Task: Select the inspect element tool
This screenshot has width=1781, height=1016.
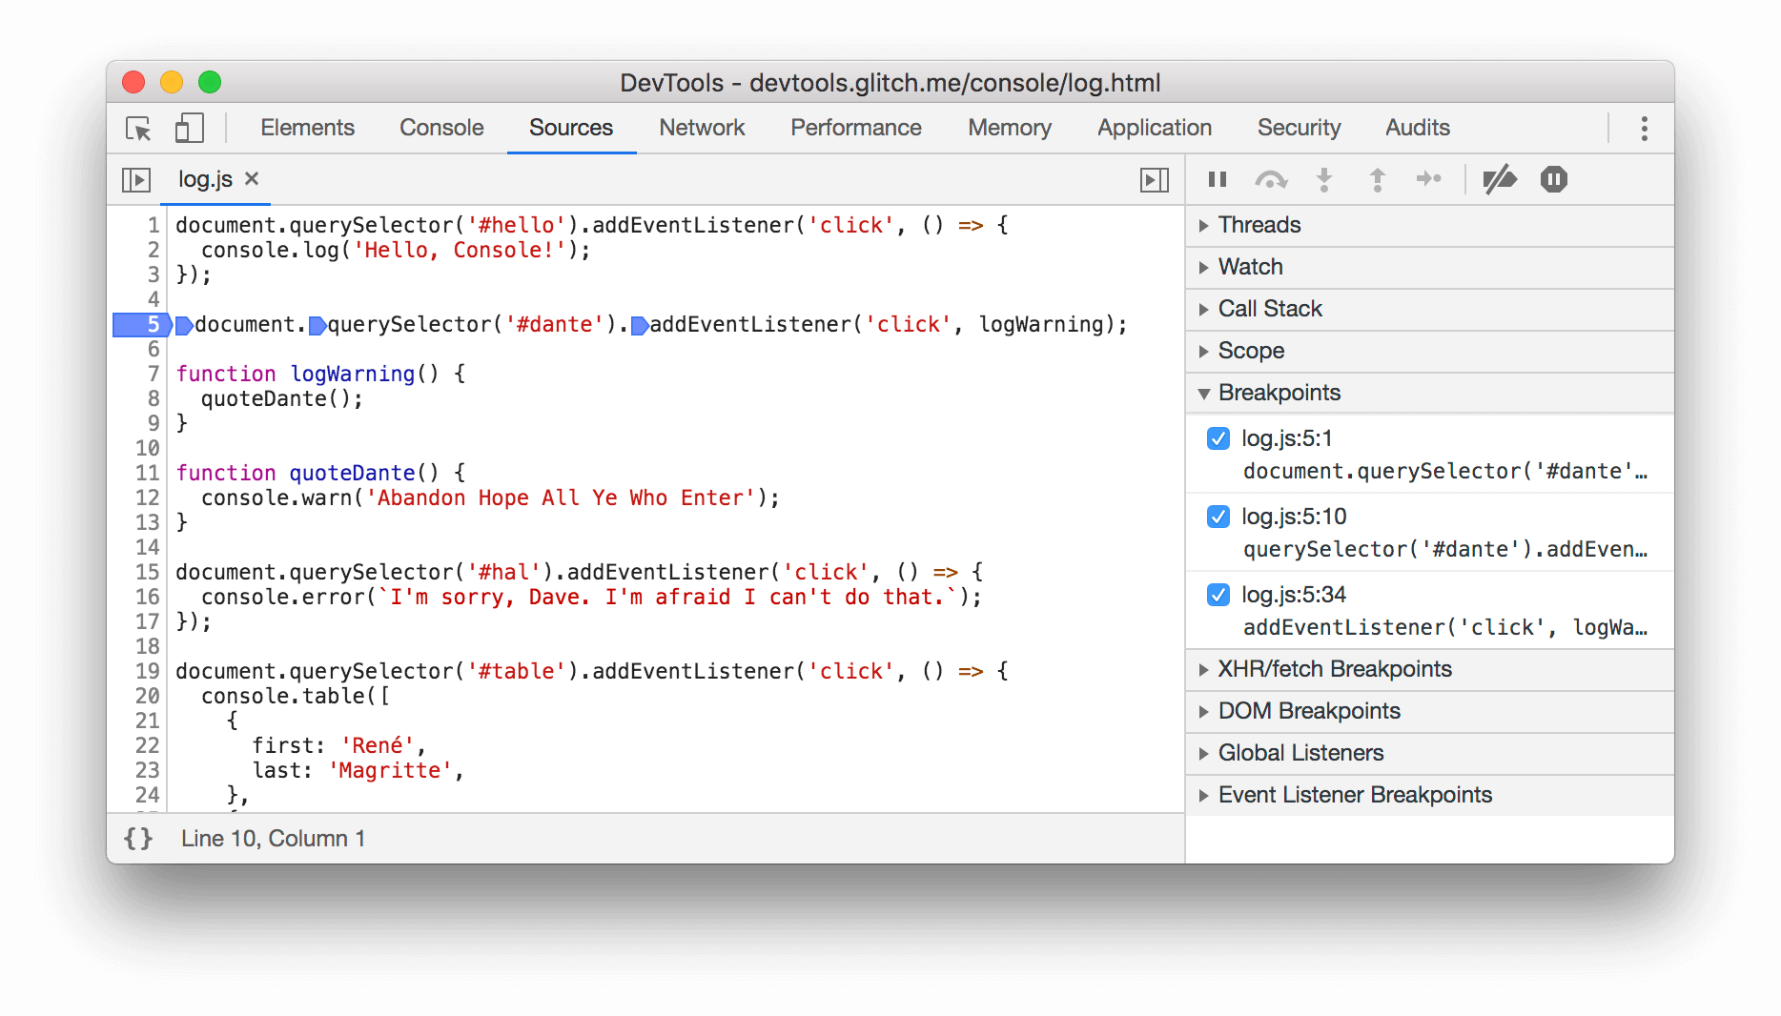Action: point(136,128)
